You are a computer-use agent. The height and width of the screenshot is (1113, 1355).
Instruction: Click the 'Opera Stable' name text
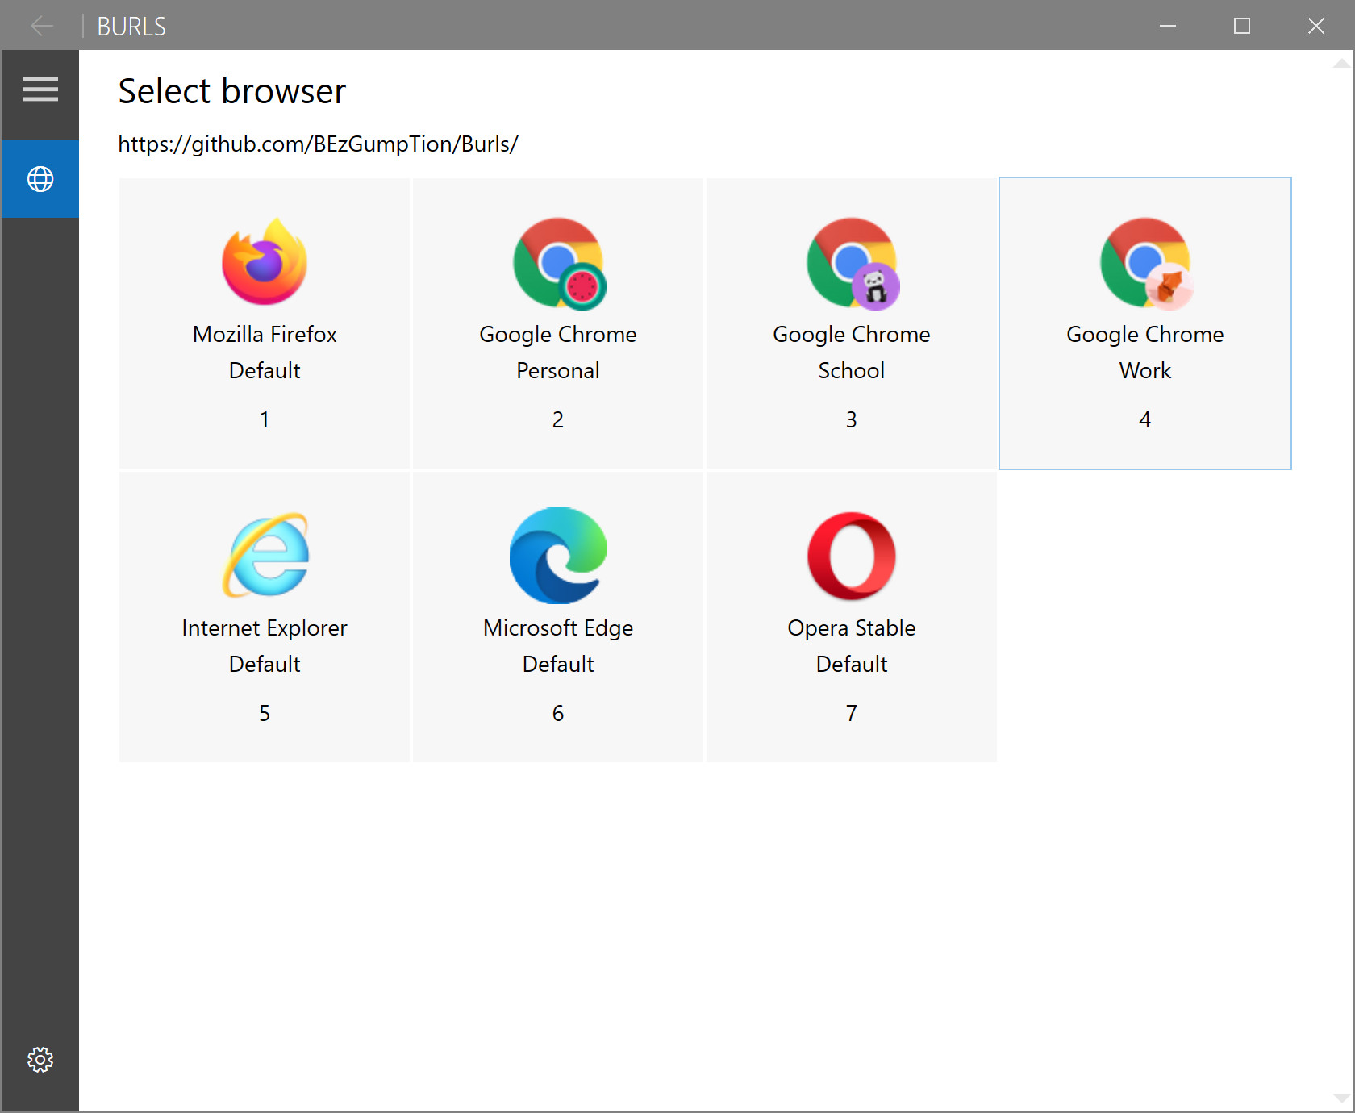pyautogui.click(x=852, y=627)
